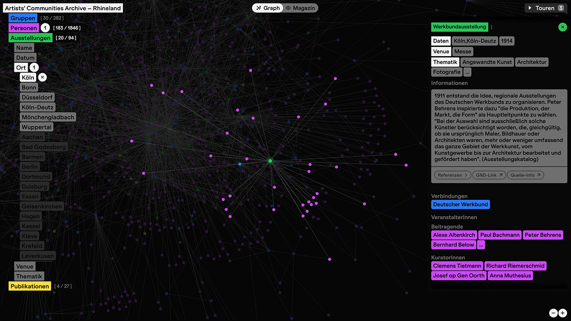This screenshot has width=571, height=321.
Task: Click the green Werkbundausstellung node in graph
Action: pos(270,160)
